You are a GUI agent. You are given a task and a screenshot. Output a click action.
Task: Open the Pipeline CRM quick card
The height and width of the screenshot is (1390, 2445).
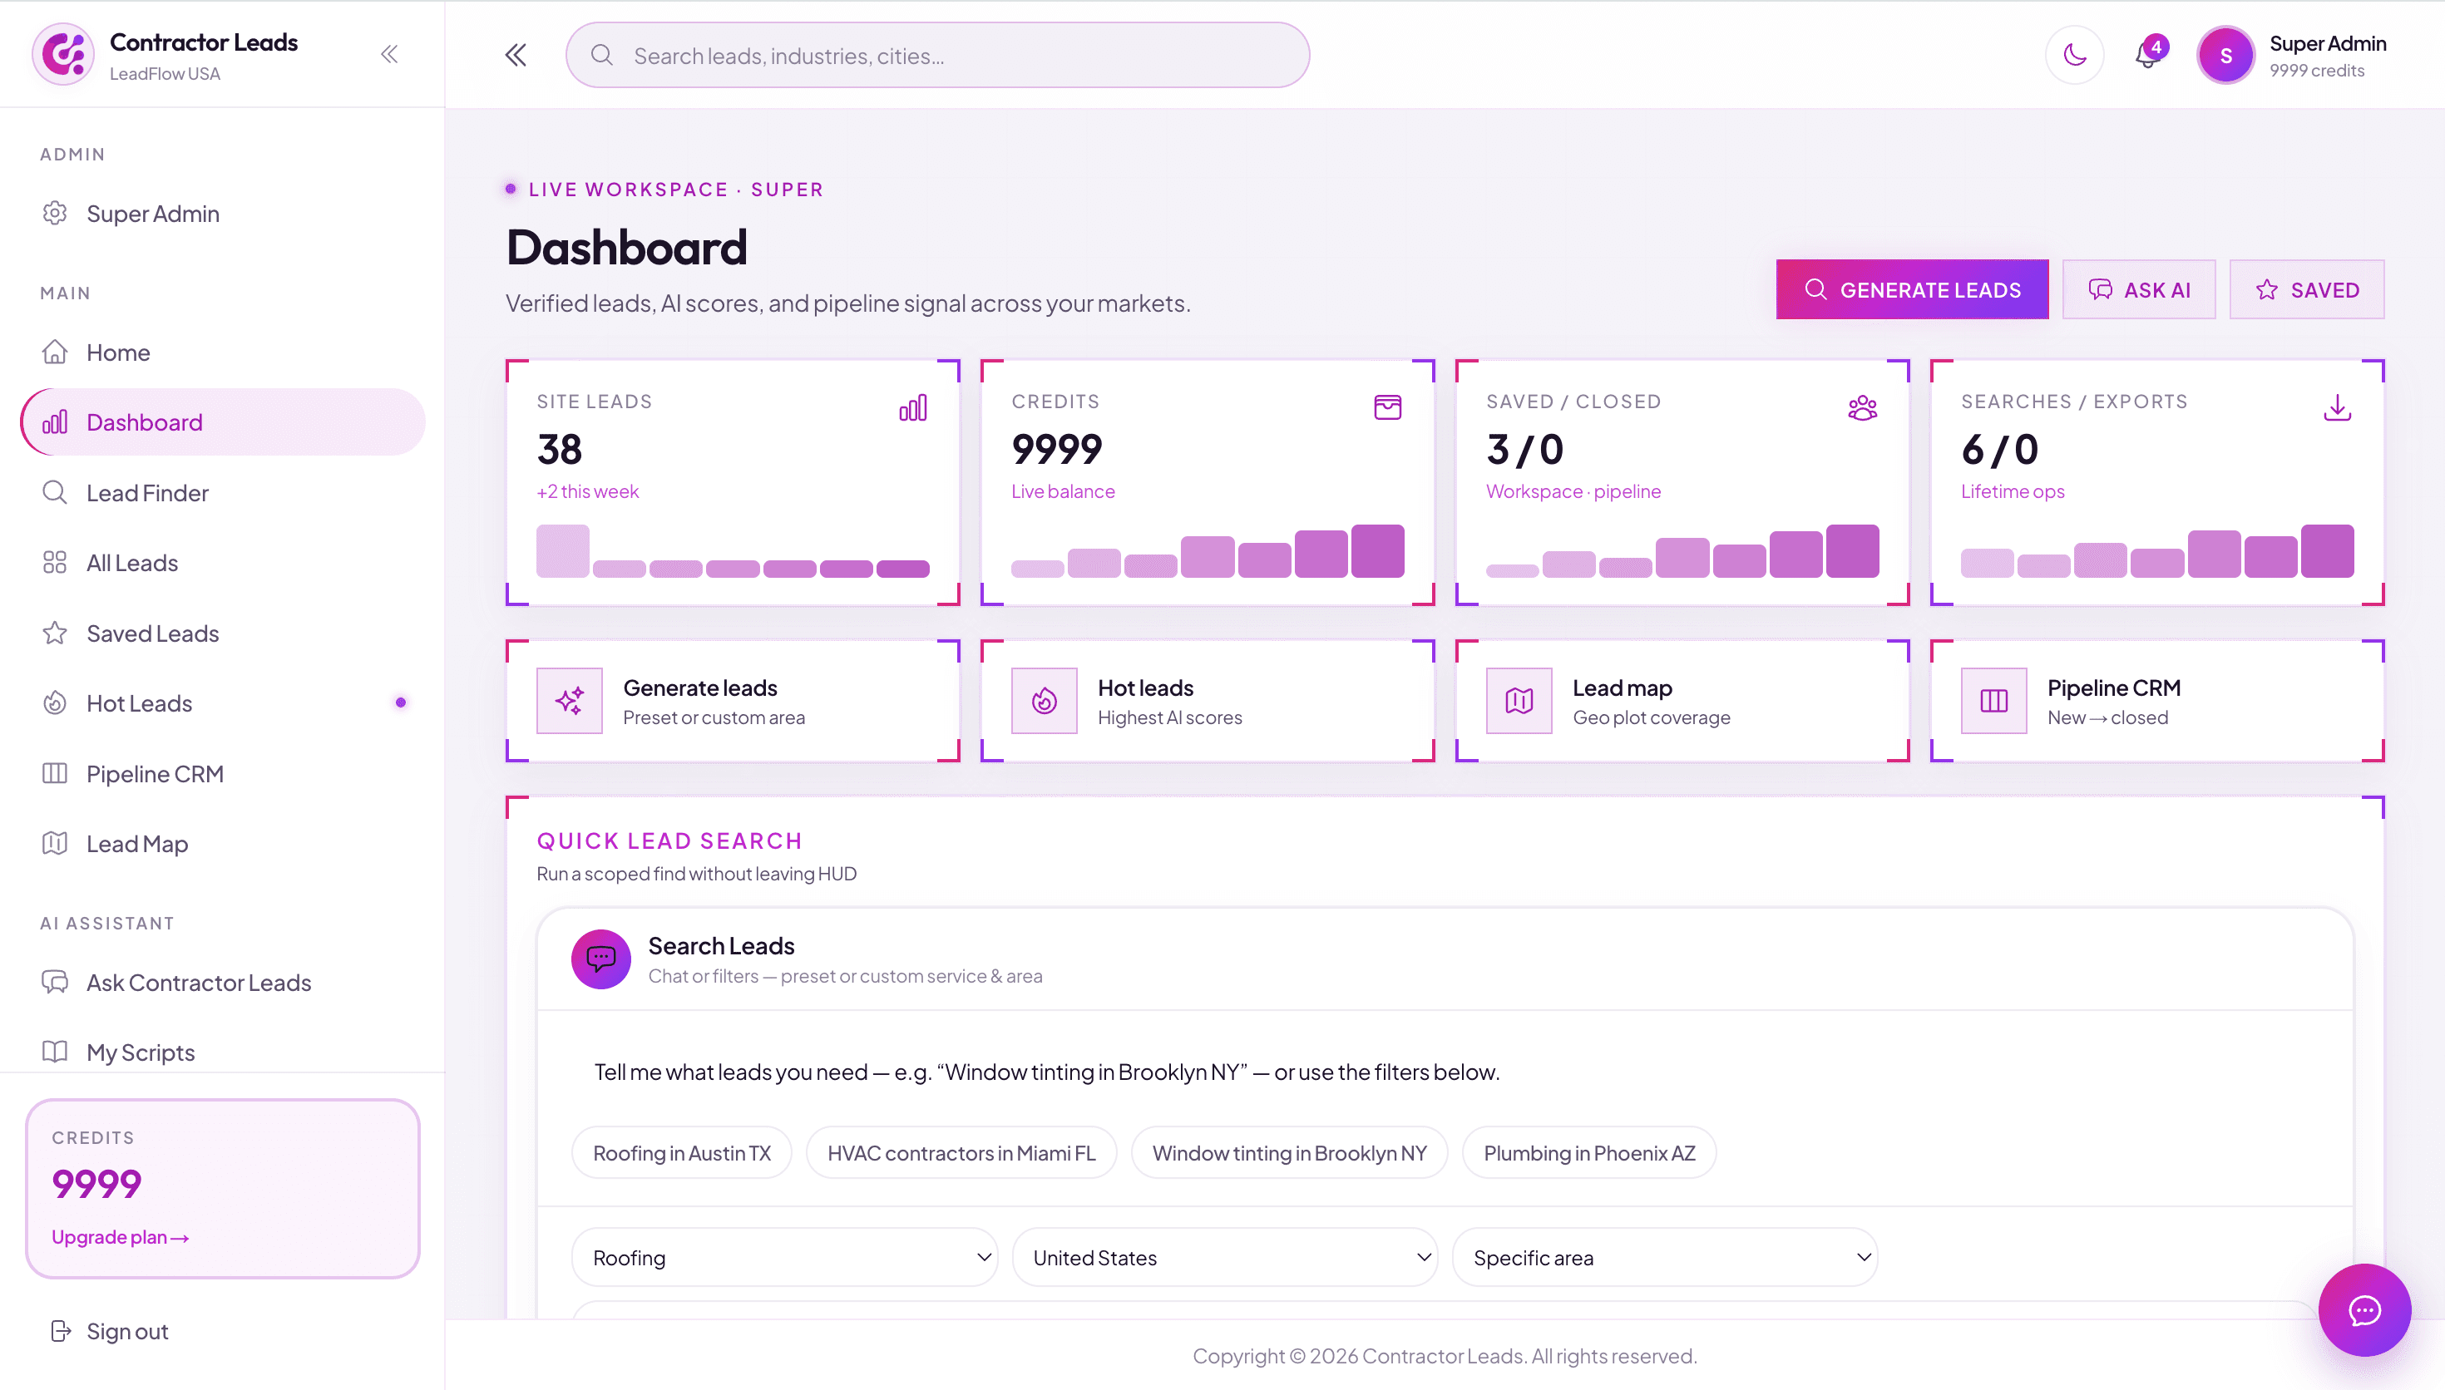point(2156,701)
